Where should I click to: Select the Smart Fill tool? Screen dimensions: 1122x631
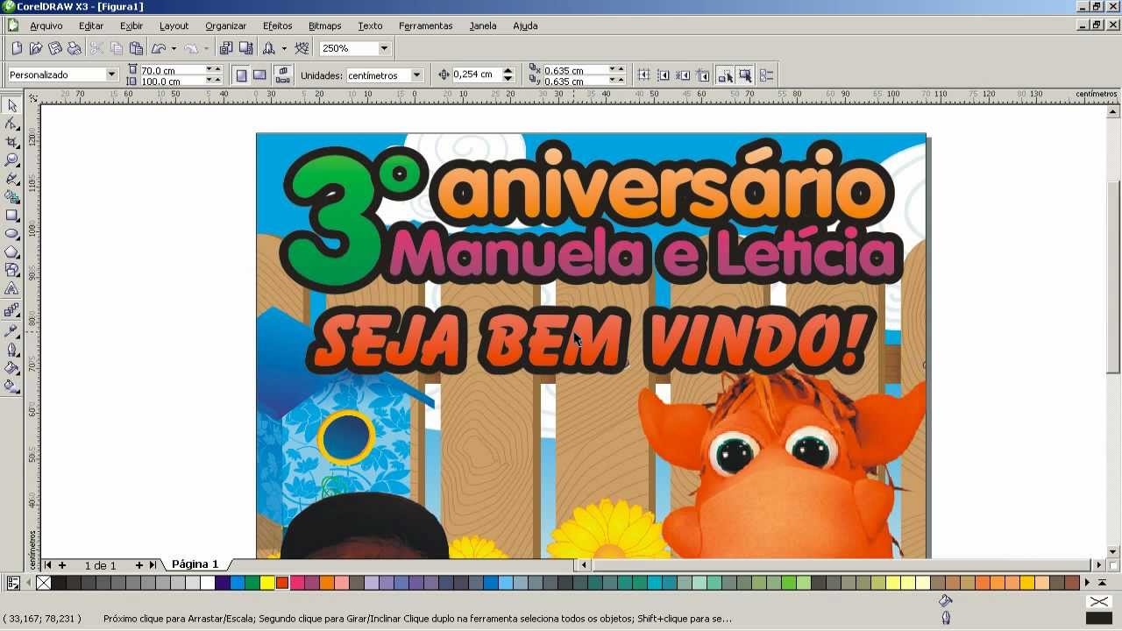[11, 197]
